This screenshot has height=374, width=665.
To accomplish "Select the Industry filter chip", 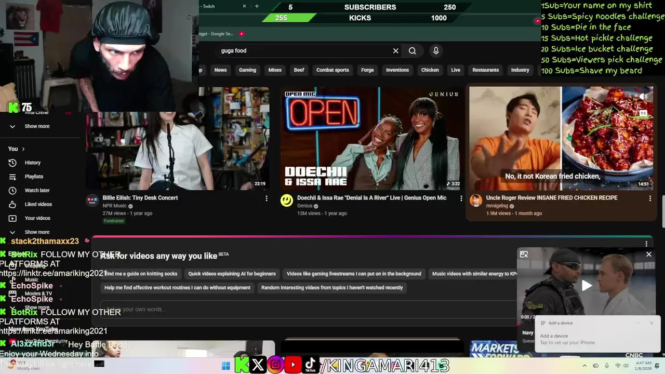I will point(520,70).
